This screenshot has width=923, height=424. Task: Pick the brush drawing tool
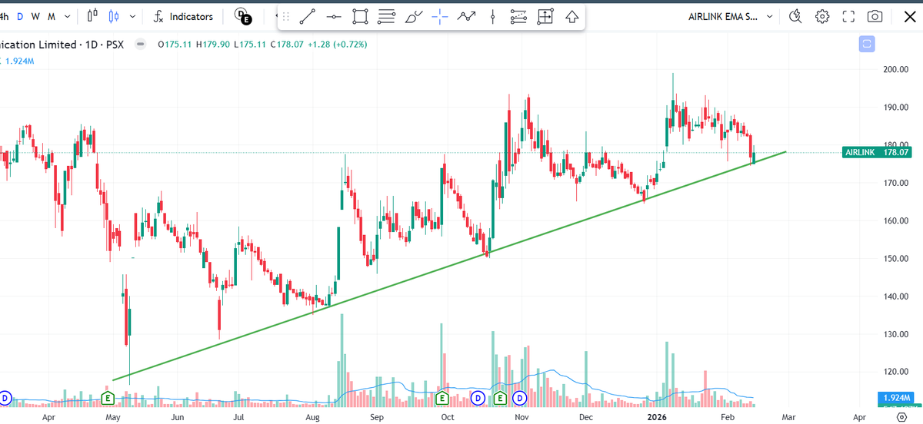pyautogui.click(x=413, y=16)
